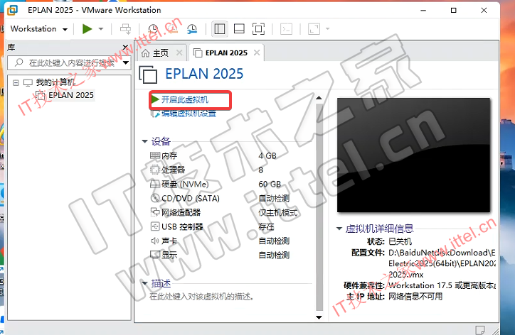Click the disc icon beside CD/DVD
The width and height of the screenshot is (515, 335).
point(154,198)
